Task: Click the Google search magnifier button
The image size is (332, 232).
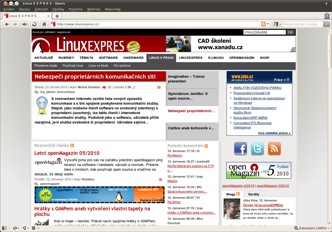Action: [327, 24]
